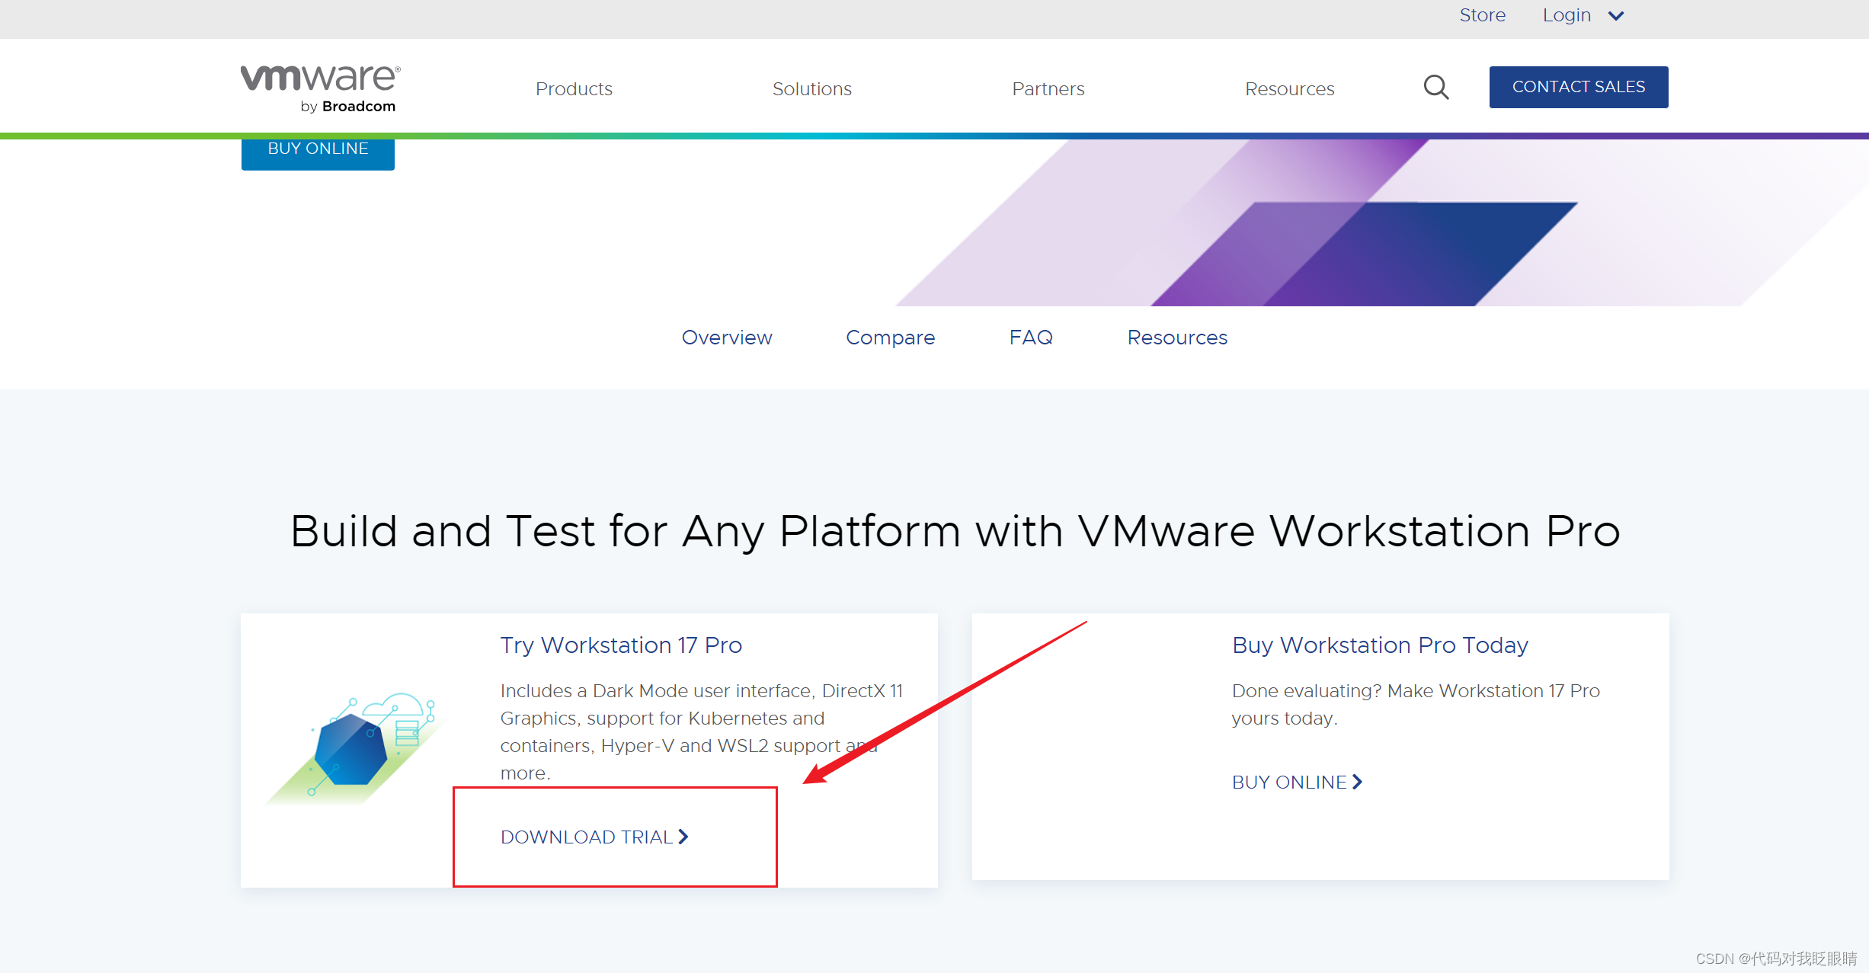This screenshot has height=973, width=1869.
Task: Open the search magnifier icon
Action: [x=1435, y=88]
